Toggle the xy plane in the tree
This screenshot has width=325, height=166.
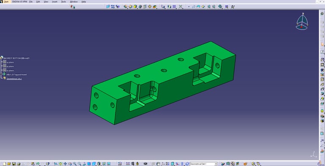pyautogui.click(x=8, y=62)
